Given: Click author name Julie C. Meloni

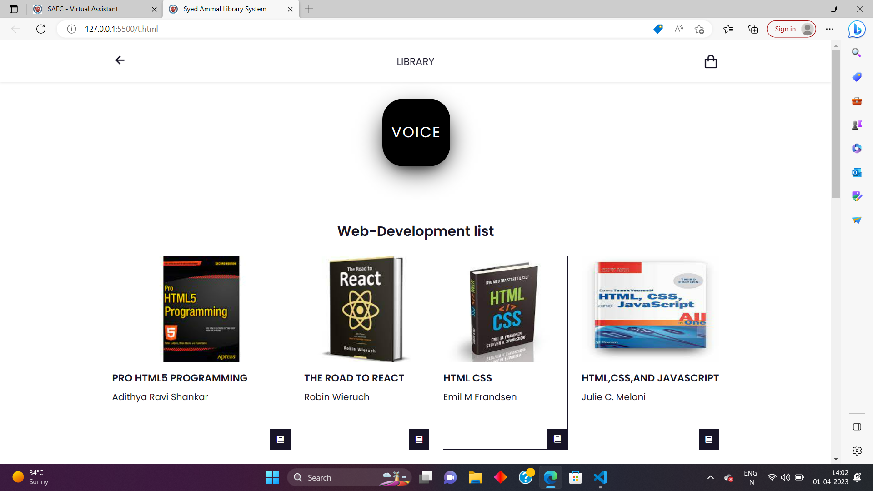Looking at the screenshot, I should (613, 397).
